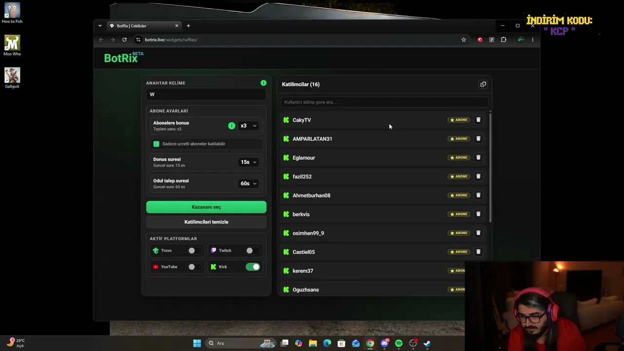Enable the Twitch platform toggle

[253, 251]
